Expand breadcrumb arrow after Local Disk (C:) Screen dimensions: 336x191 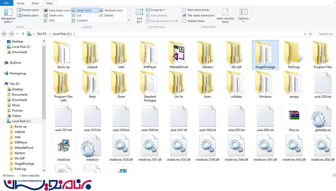pyautogui.click(x=75, y=34)
